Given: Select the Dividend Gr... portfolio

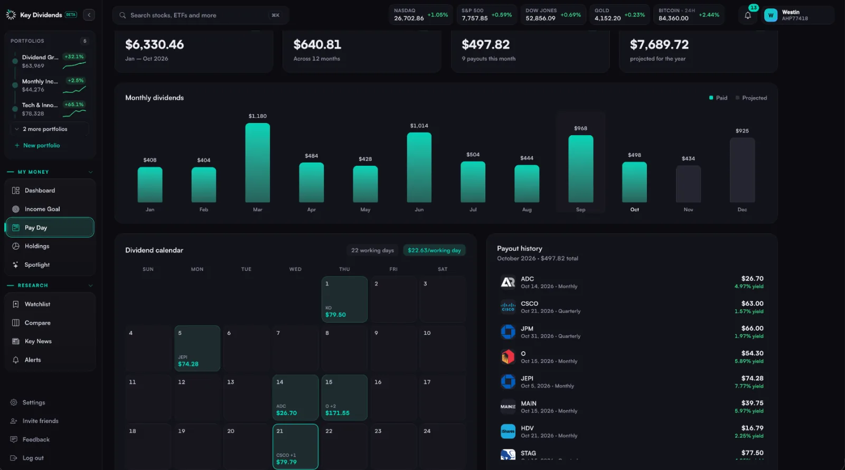Looking at the screenshot, I should pyautogui.click(x=50, y=61).
